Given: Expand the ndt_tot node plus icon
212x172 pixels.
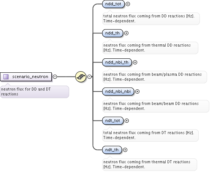Looking at the screenshot, I should pyautogui.click(x=127, y=120).
